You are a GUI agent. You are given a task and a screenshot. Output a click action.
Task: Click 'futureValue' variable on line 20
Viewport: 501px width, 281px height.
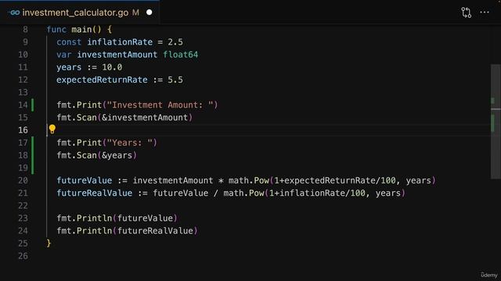click(85, 180)
